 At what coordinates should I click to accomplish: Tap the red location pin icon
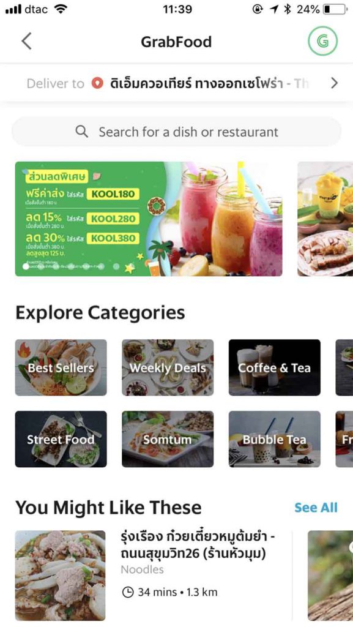tap(97, 83)
